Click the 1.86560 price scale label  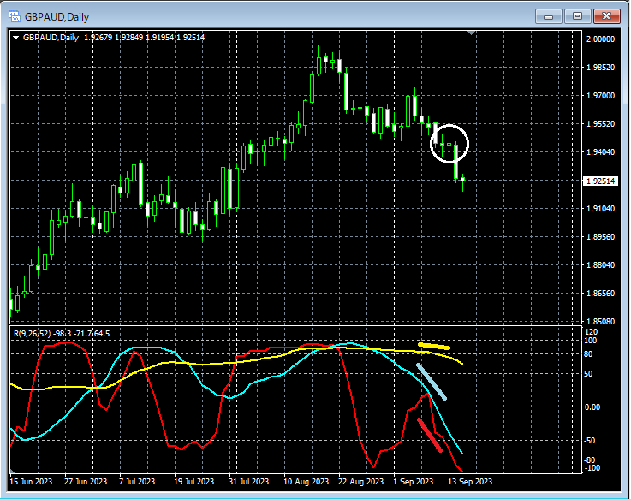(x=600, y=294)
